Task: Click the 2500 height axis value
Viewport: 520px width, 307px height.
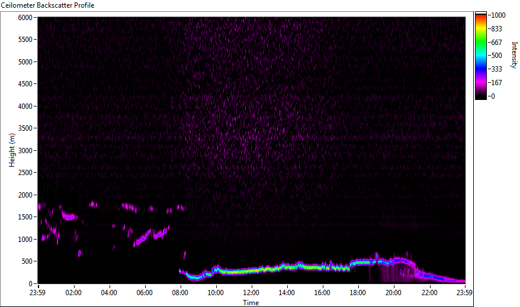Action: point(25,173)
